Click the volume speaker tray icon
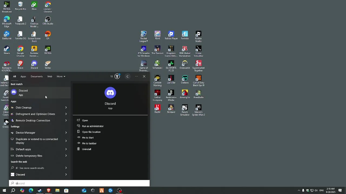The height and width of the screenshot is (194, 346). coord(316,190)
